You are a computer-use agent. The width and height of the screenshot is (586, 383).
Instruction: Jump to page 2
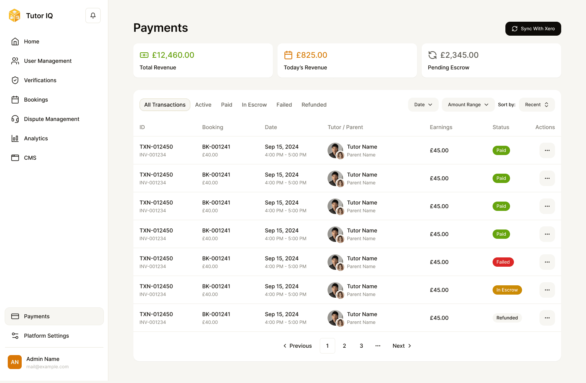click(344, 346)
